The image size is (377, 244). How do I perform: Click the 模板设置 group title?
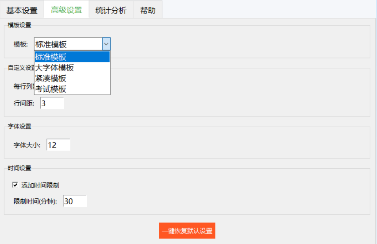(x=19, y=25)
